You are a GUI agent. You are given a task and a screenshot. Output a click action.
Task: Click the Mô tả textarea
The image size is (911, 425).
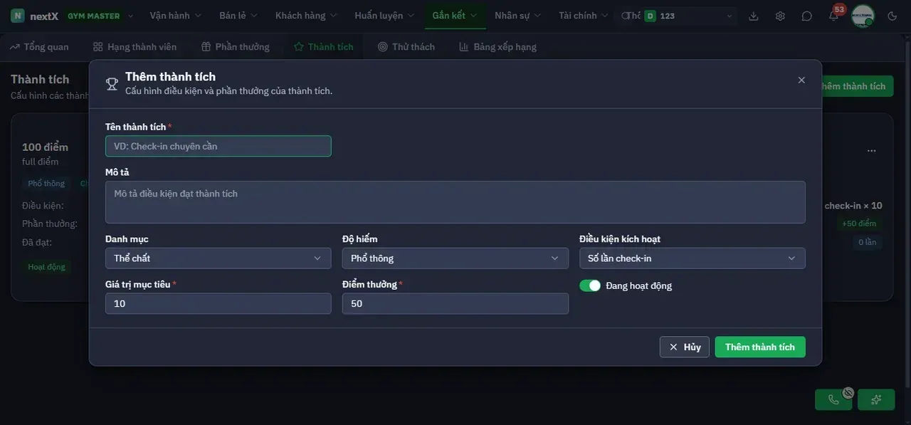click(455, 202)
